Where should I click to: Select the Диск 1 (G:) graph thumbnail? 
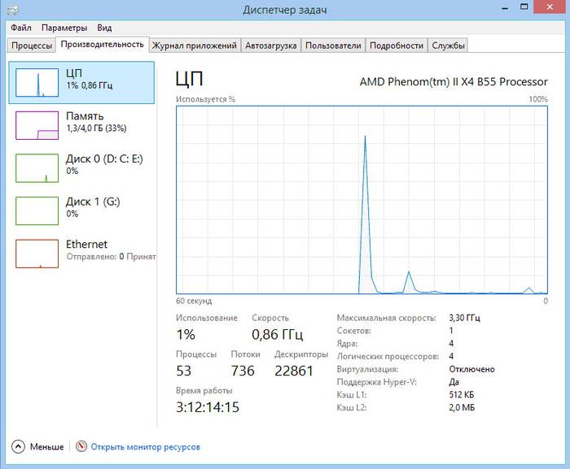coord(37,211)
